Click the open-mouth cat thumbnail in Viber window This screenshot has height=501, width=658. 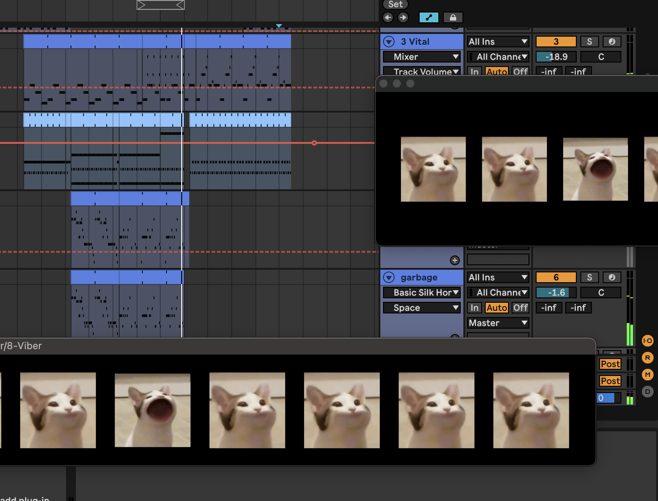click(x=152, y=410)
